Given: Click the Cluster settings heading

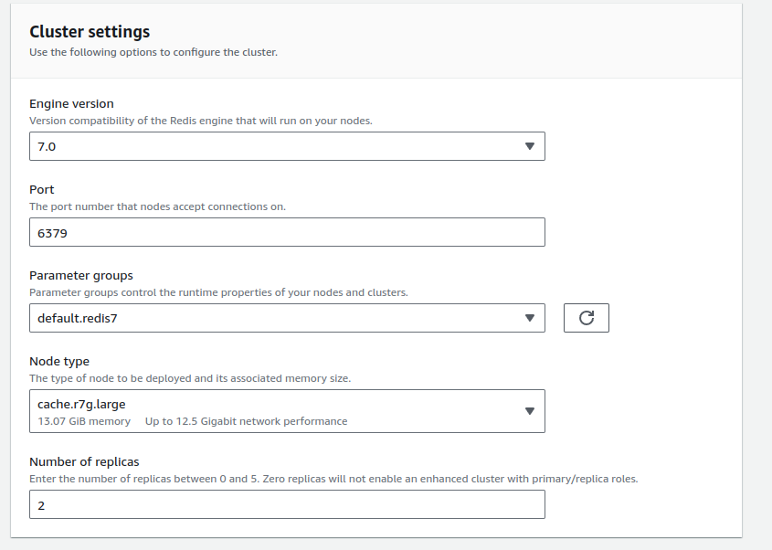Looking at the screenshot, I should click(x=90, y=32).
